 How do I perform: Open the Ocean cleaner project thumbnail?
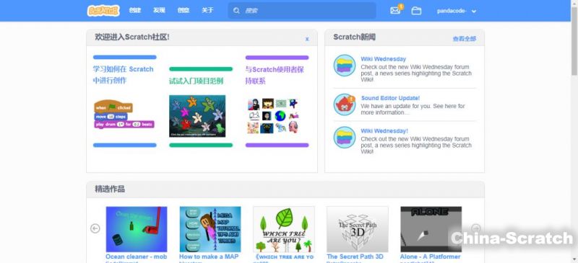137,229
